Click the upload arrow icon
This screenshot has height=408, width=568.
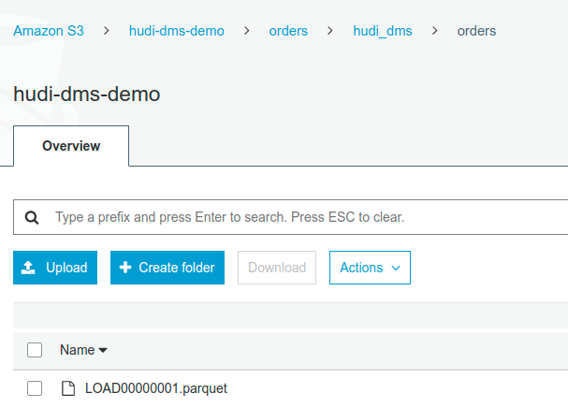28,268
